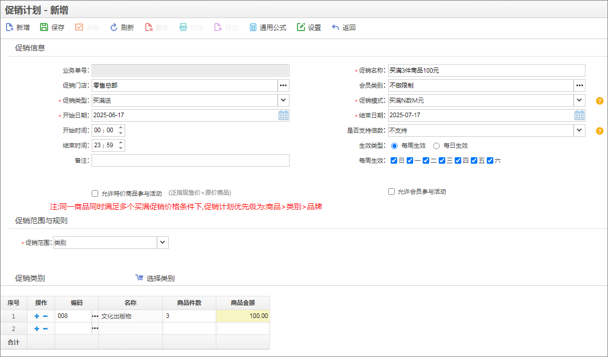The height and width of the screenshot is (357, 608).
Task: Click the 操作 (operation) column header
Action: pos(41,303)
